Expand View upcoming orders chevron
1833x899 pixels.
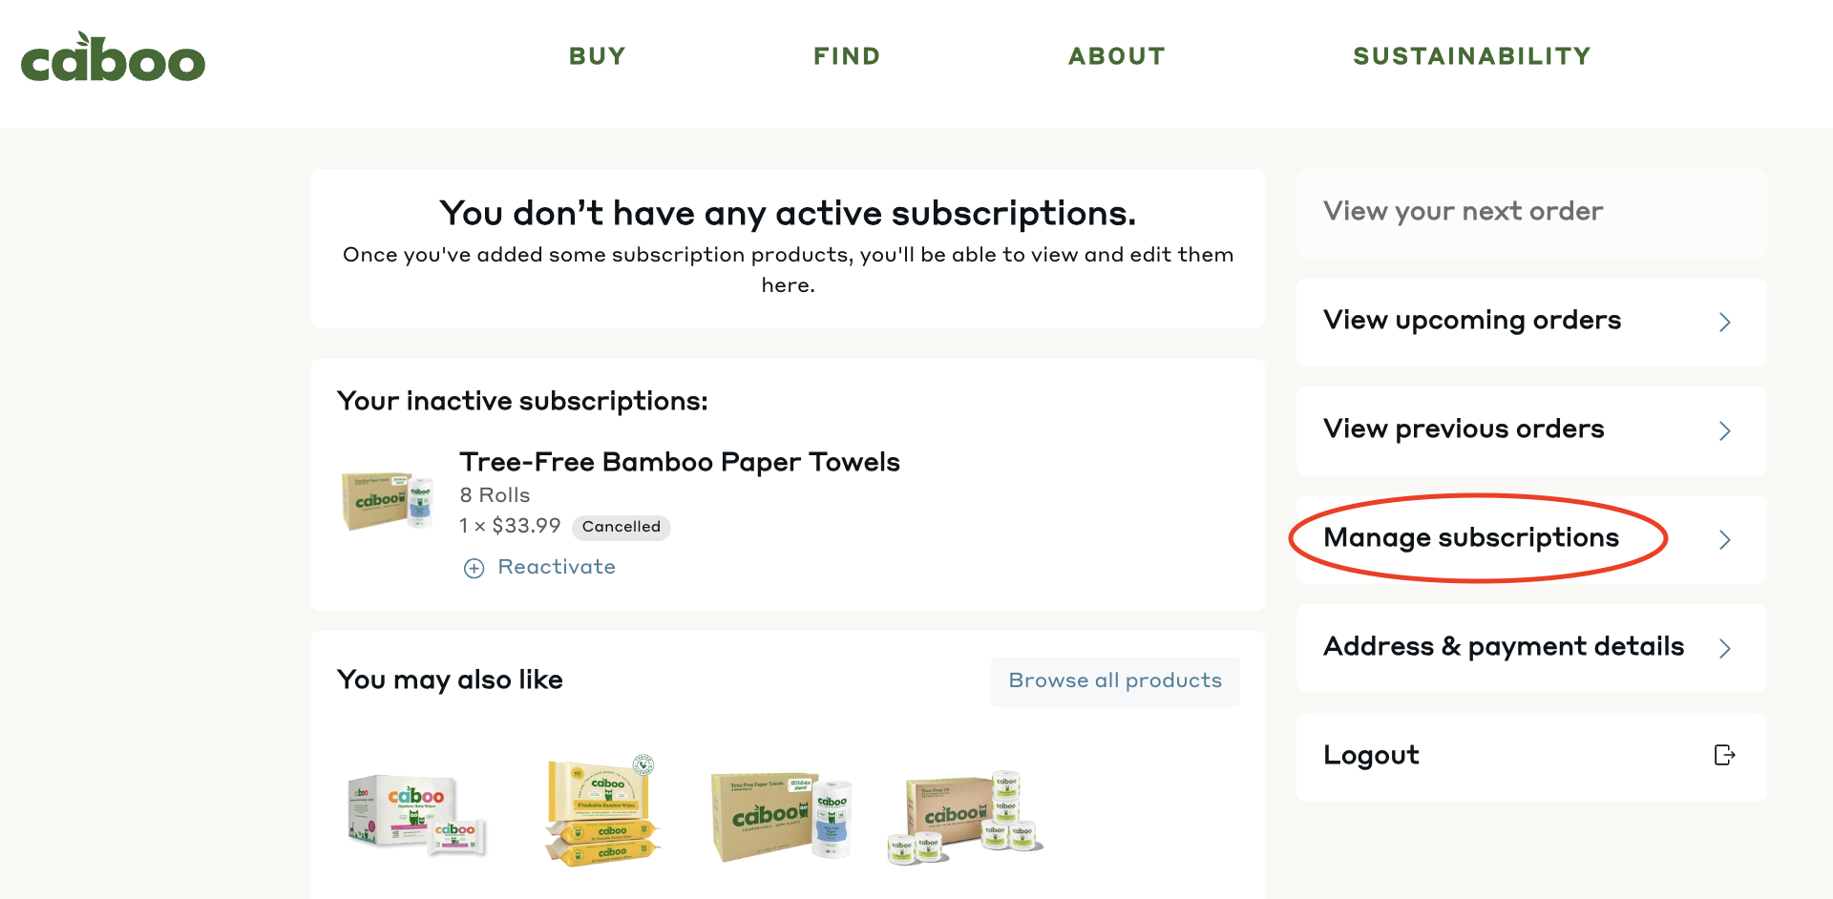click(x=1724, y=323)
